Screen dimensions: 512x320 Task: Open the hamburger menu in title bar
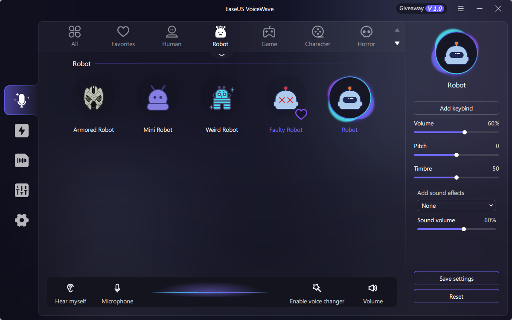click(461, 9)
